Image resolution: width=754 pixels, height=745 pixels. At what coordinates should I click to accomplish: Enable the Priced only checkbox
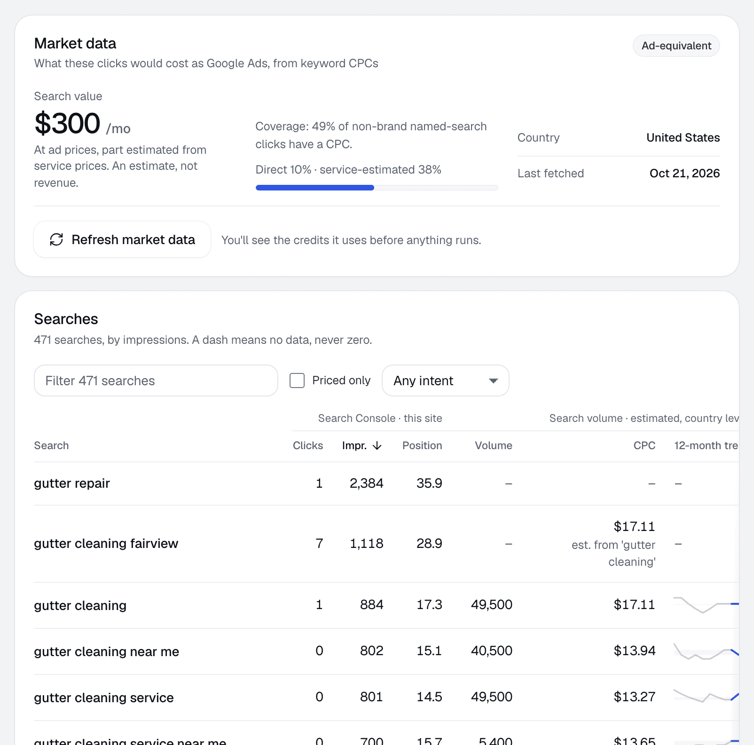(x=297, y=380)
